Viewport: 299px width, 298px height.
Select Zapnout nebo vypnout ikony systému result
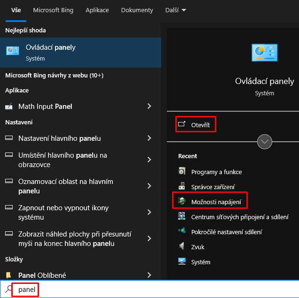pyautogui.click(x=80, y=213)
